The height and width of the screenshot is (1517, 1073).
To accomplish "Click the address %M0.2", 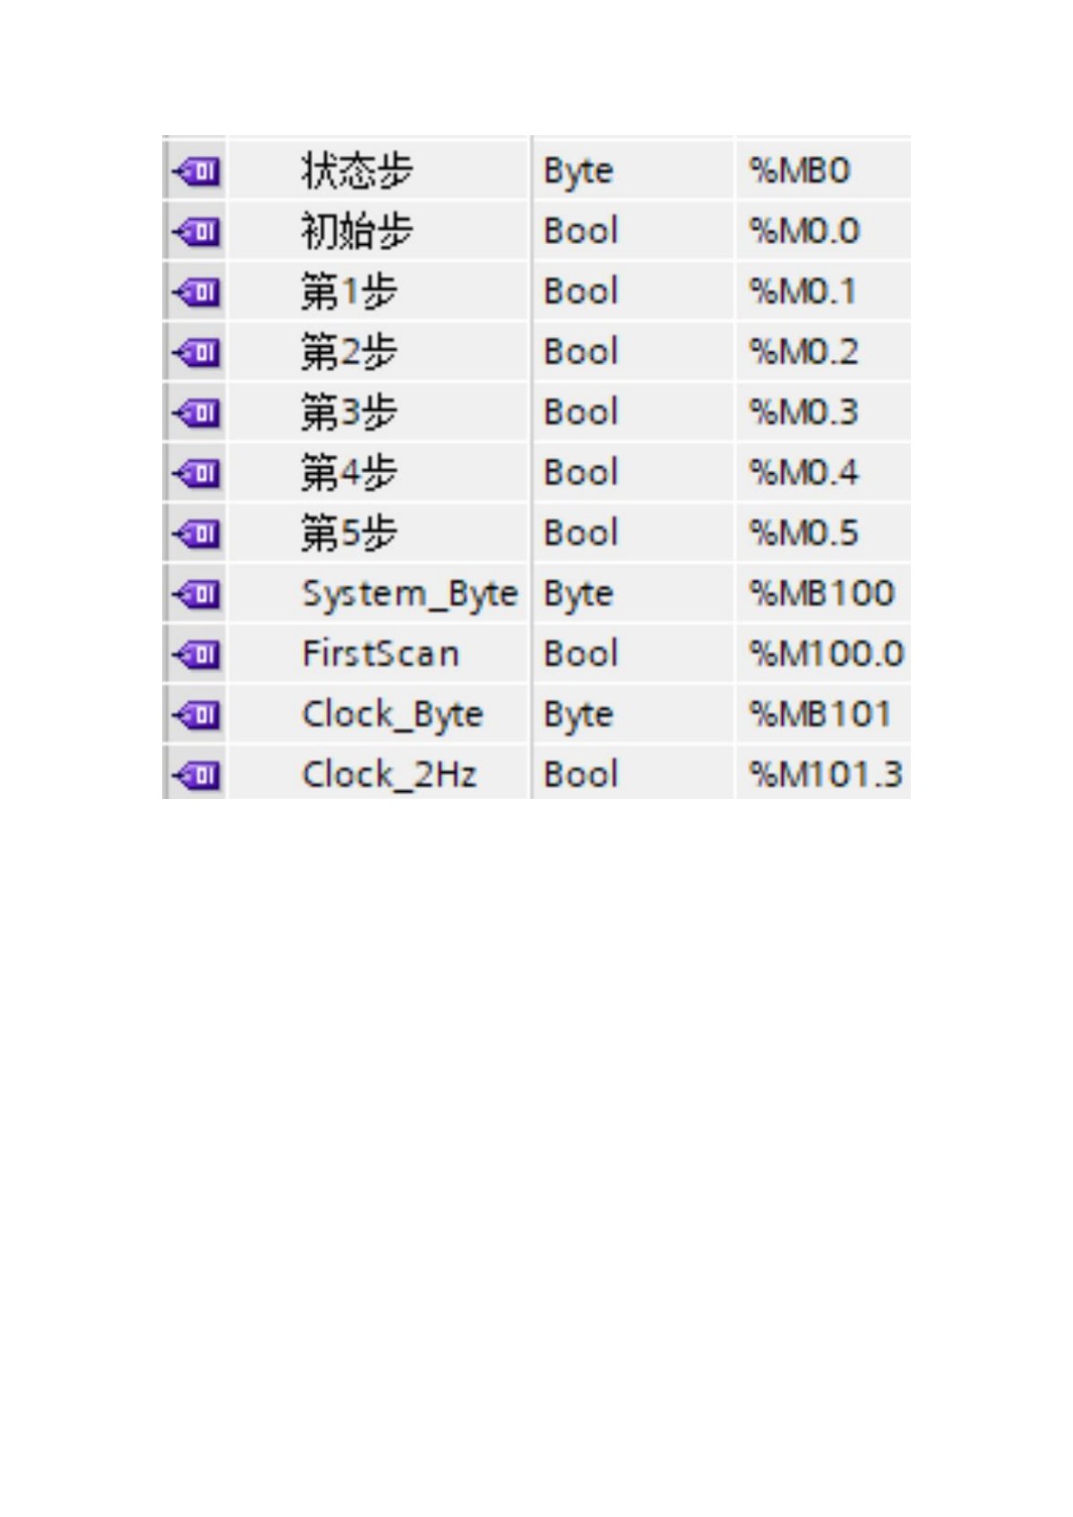I will (805, 352).
